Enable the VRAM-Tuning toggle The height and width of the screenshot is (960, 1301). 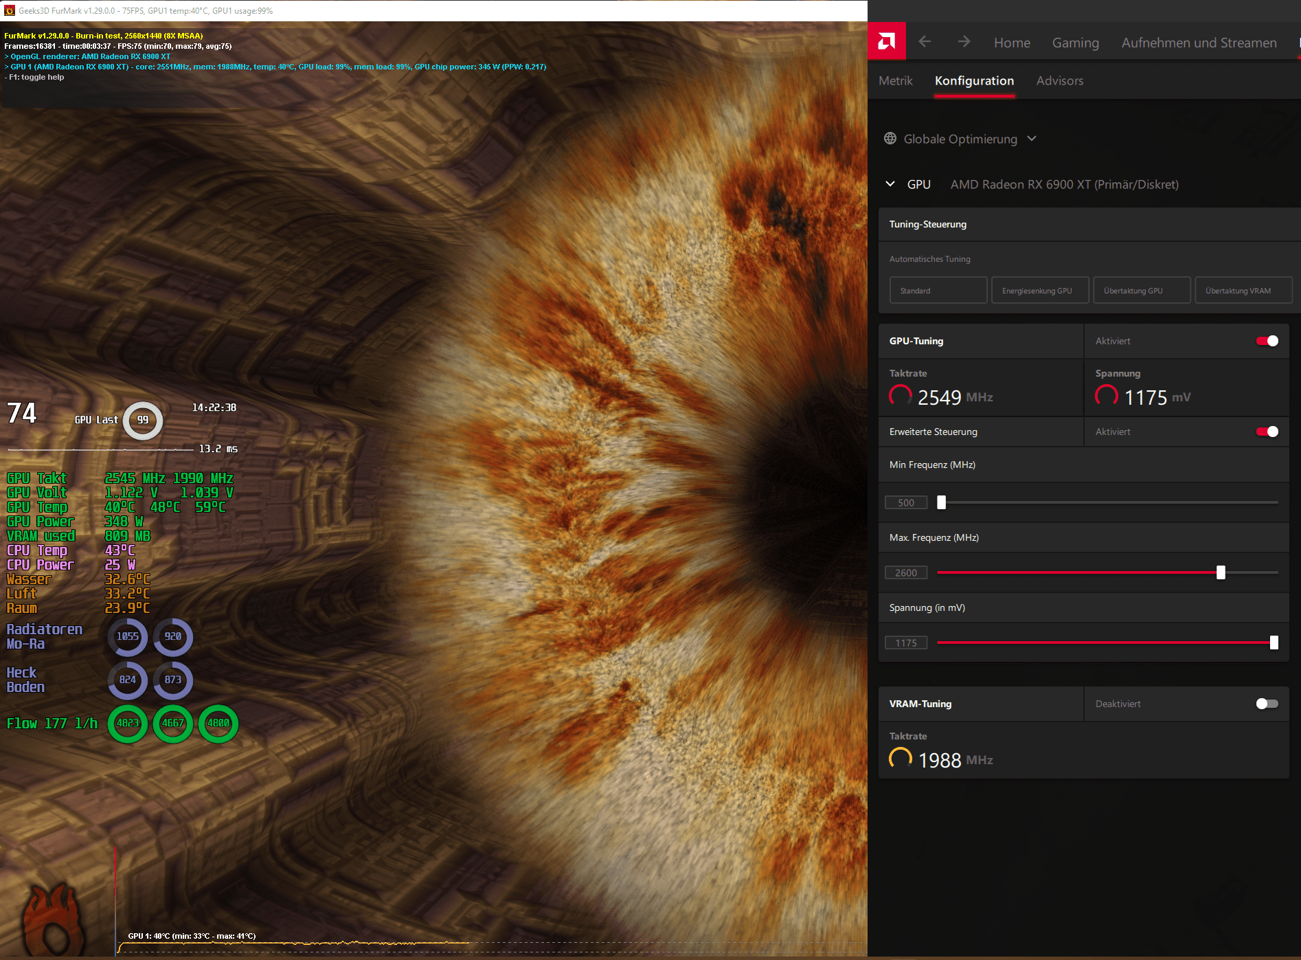[1267, 704]
